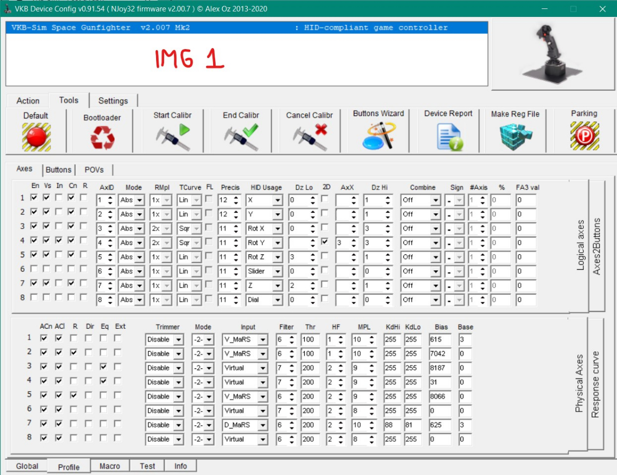The width and height of the screenshot is (617, 475).
Task: Increase Filter stepper for physical axis 3
Action: [292, 366]
